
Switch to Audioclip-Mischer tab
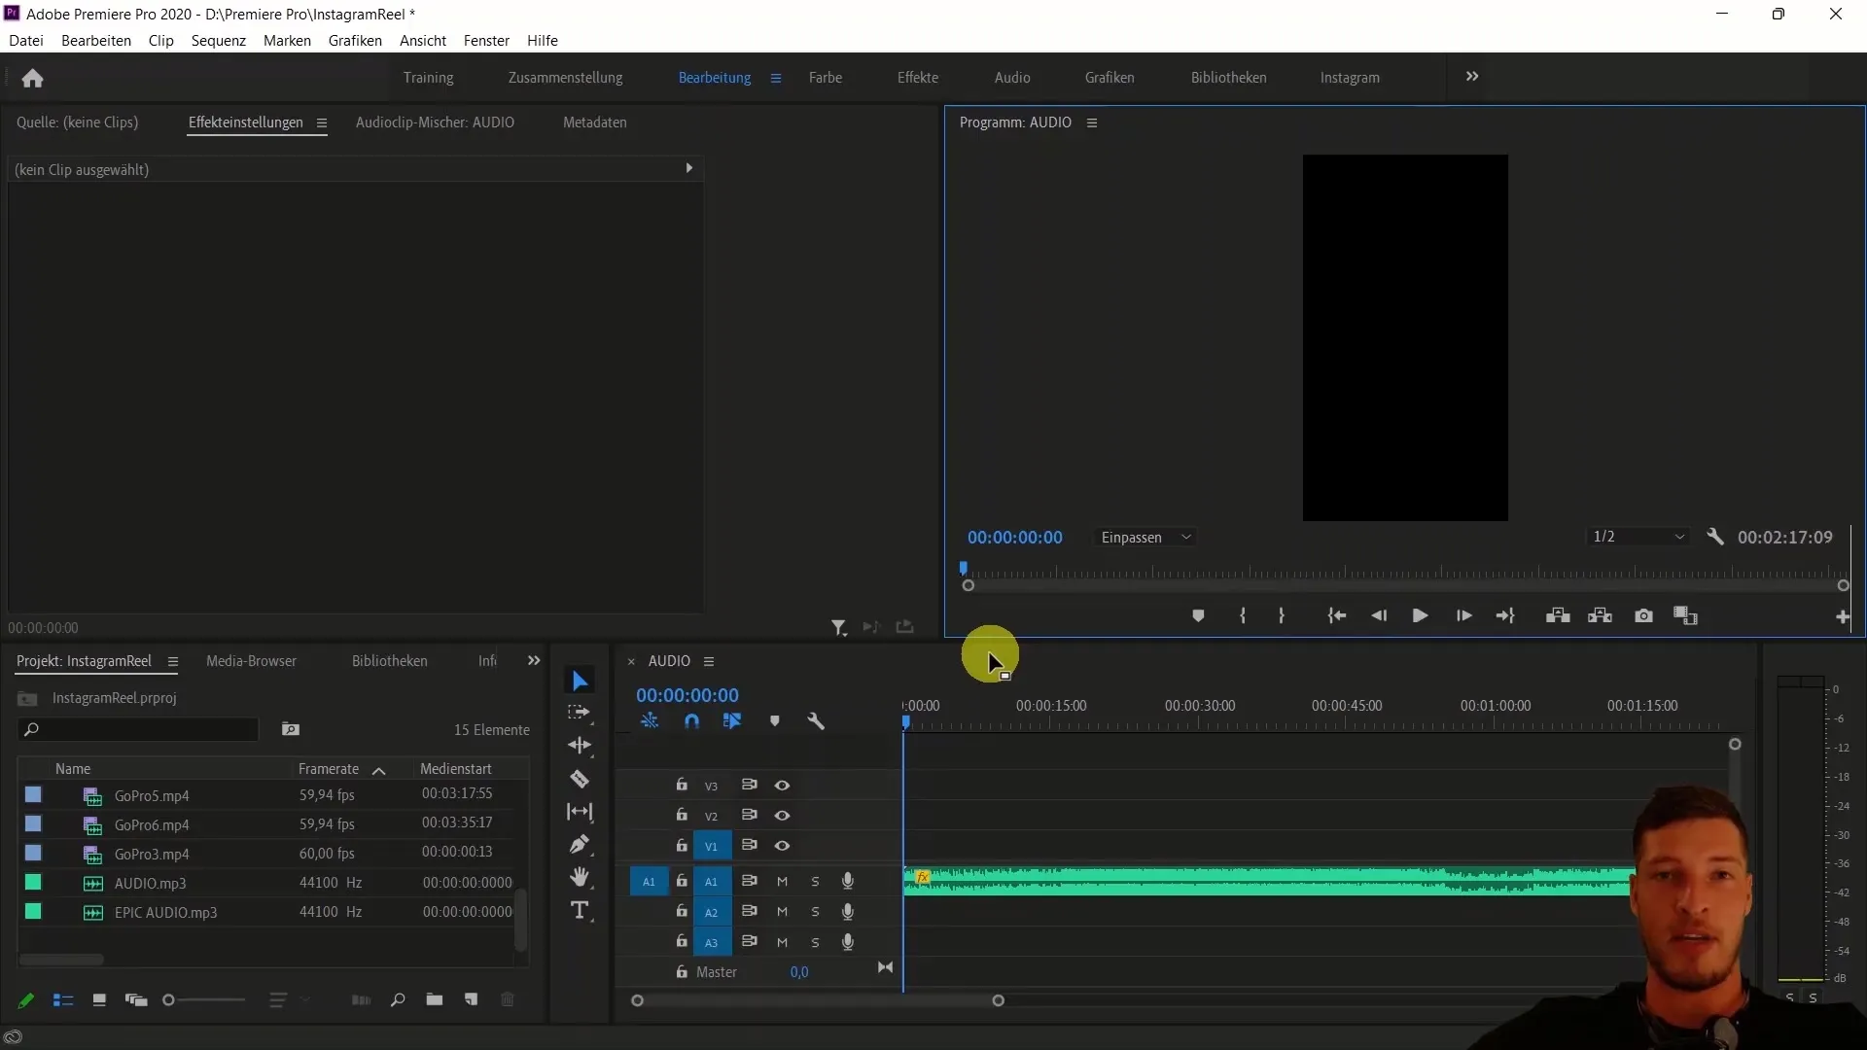pyautogui.click(x=435, y=122)
